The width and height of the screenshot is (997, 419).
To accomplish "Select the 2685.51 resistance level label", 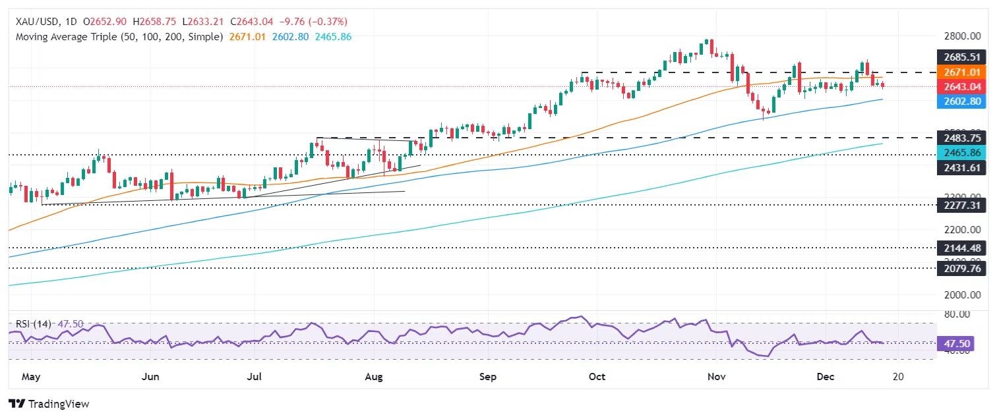I will pos(963,57).
